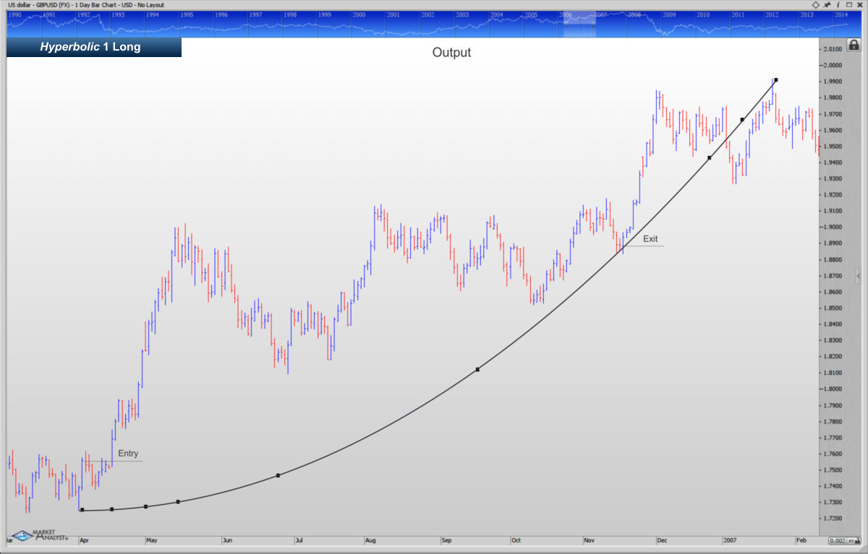Jump to 1993 in the overview timeline

pyautogui.click(x=116, y=14)
